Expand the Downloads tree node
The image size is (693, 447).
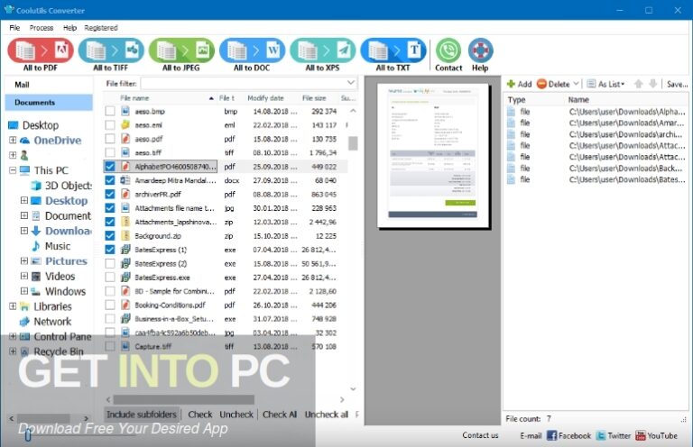pos(24,231)
